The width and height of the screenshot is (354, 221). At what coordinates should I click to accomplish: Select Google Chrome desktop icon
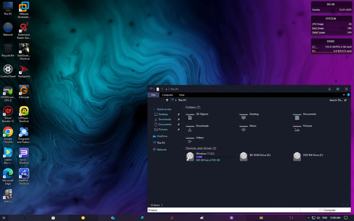coord(8,135)
